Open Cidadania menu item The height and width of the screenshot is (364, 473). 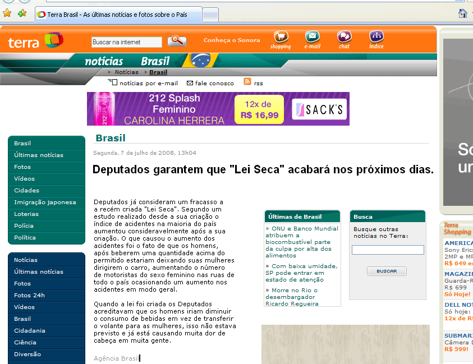click(x=47, y=330)
